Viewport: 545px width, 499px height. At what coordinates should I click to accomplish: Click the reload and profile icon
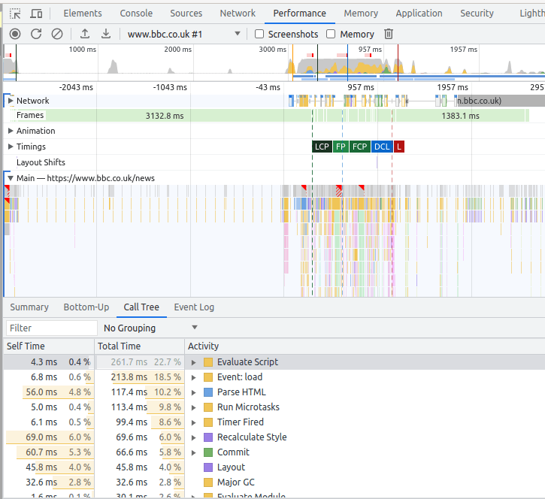pos(36,34)
